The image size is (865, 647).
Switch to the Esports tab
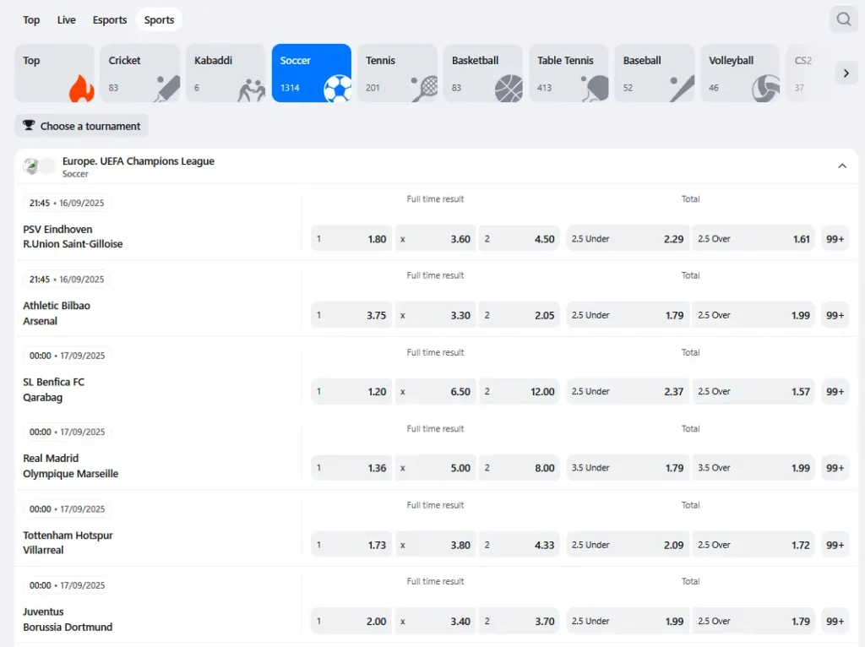point(110,19)
